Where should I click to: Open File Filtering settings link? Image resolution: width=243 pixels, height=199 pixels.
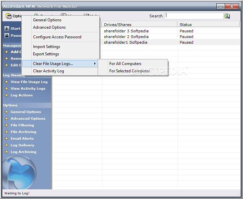pyautogui.click(x=22, y=125)
